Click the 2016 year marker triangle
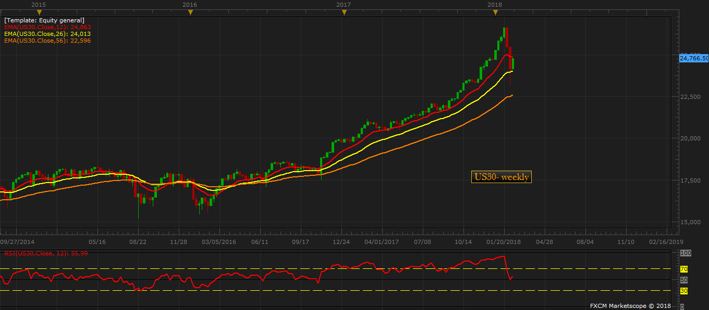This screenshot has width=709, height=310. tap(191, 12)
